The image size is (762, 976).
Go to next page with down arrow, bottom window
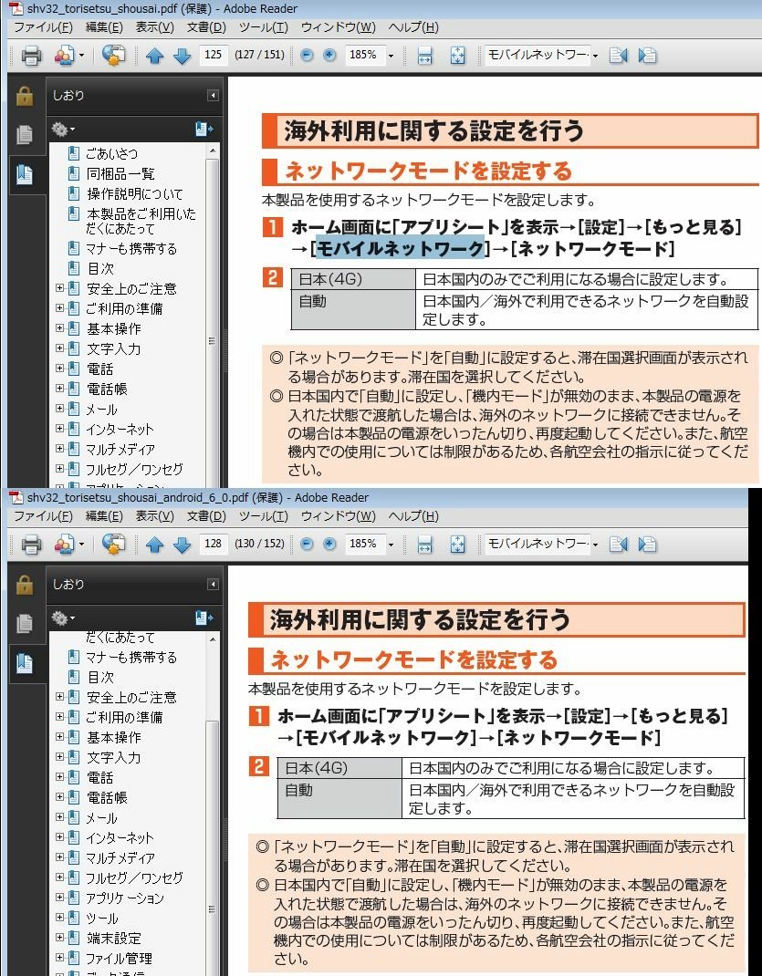pos(182,545)
